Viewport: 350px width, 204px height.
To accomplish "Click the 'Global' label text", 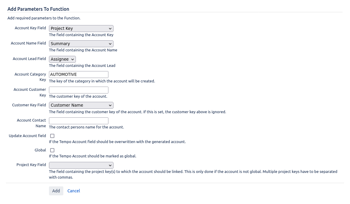I will point(40,150).
